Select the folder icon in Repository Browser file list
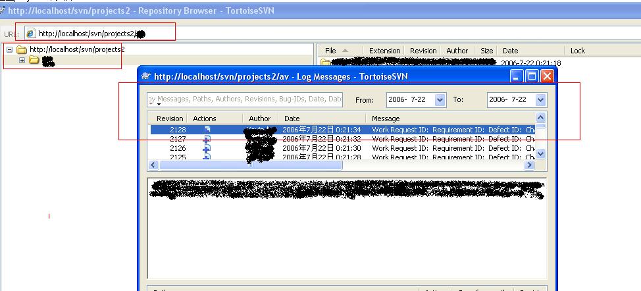The height and width of the screenshot is (291, 641). coord(325,63)
